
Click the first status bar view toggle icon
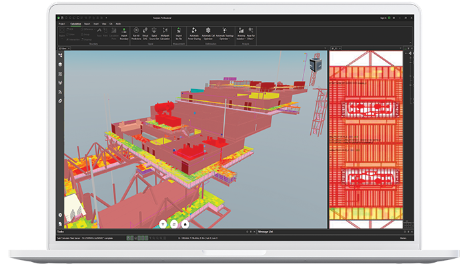coord(128,238)
